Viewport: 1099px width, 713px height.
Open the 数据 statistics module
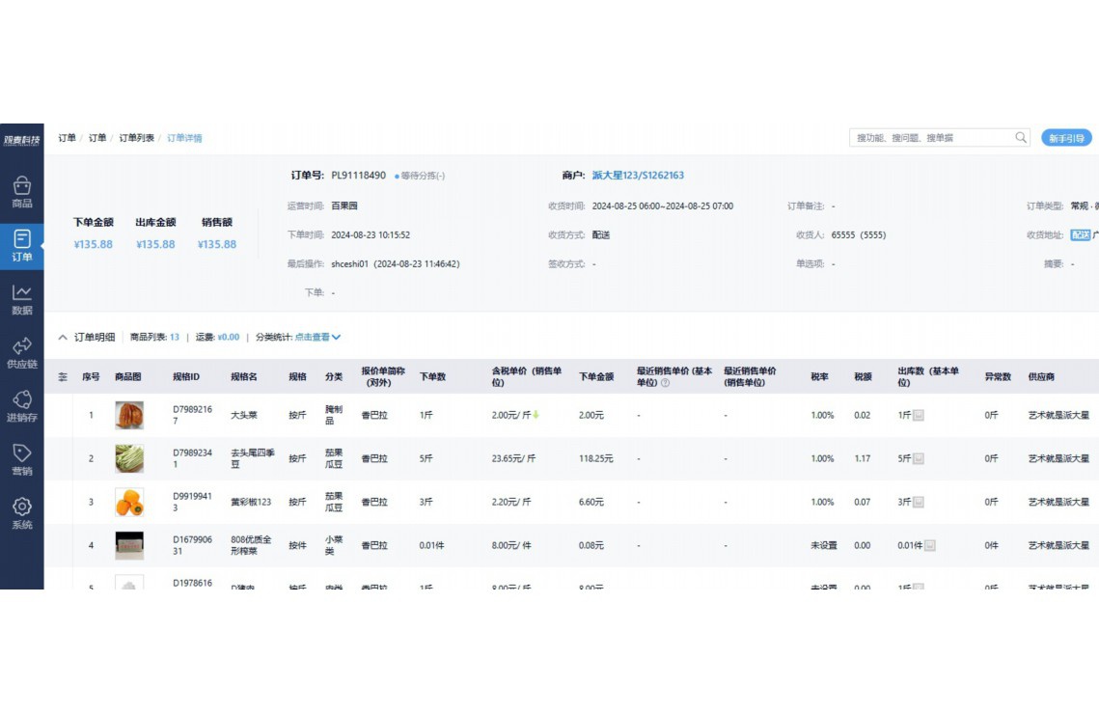point(21,299)
